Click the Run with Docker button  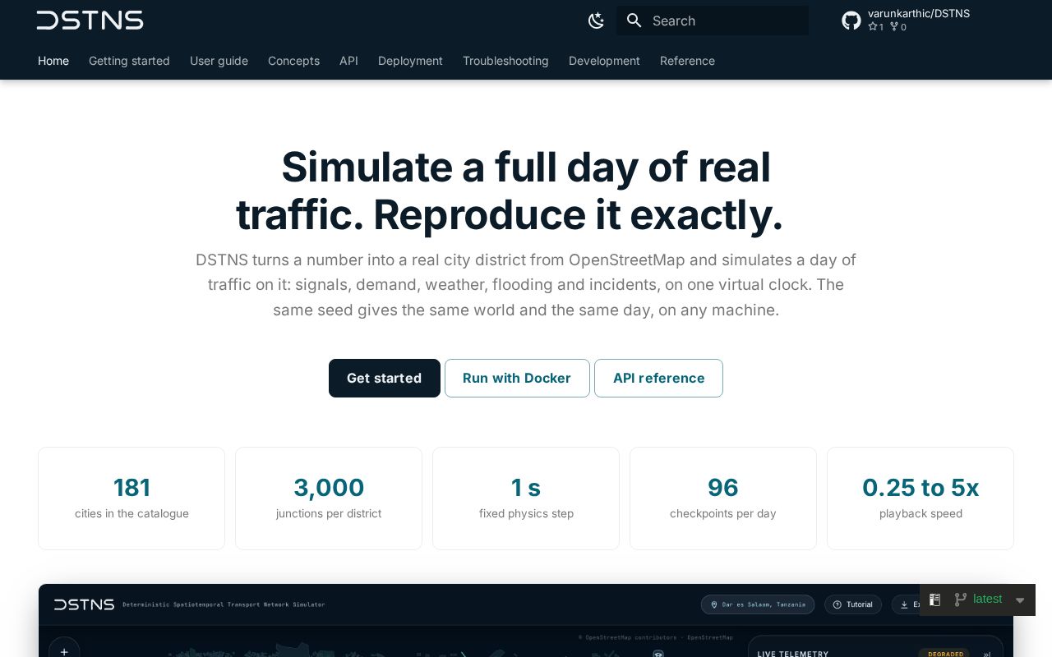click(517, 378)
